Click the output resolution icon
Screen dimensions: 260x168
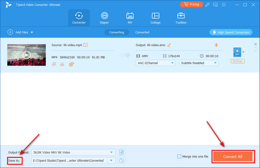tap(165, 56)
